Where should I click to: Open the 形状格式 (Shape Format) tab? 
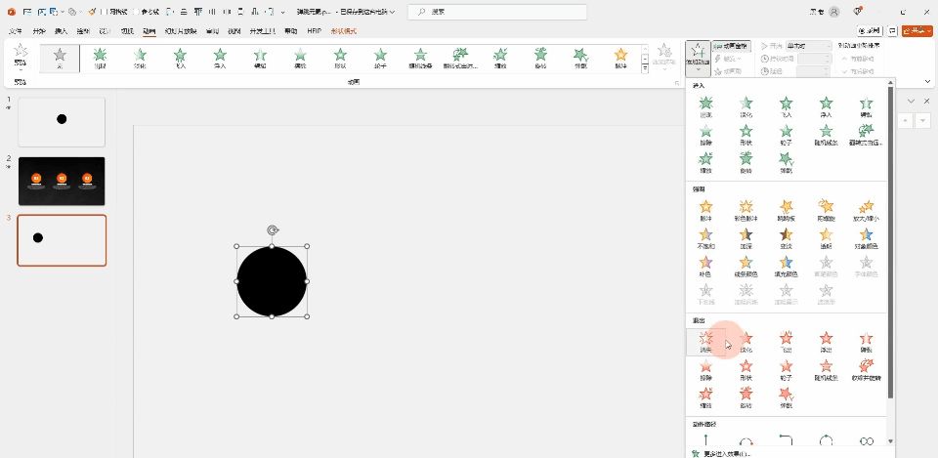click(343, 31)
